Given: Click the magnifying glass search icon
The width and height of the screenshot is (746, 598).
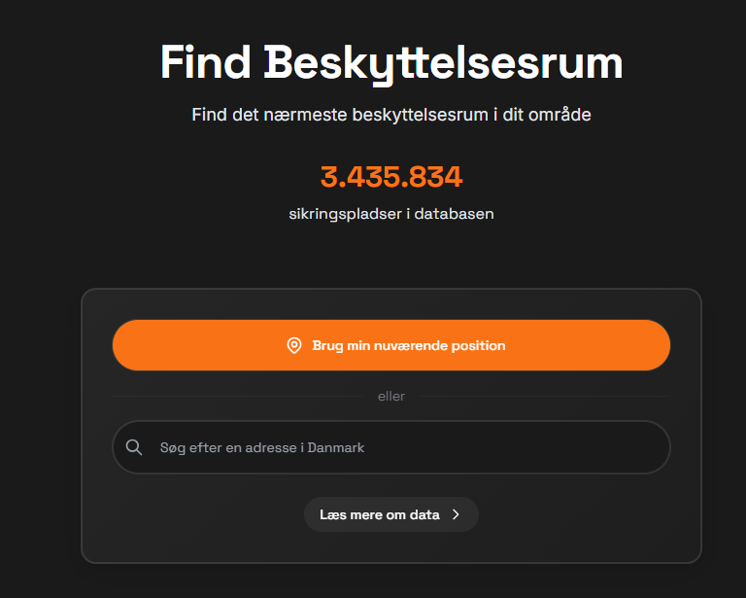Looking at the screenshot, I should click(x=134, y=447).
